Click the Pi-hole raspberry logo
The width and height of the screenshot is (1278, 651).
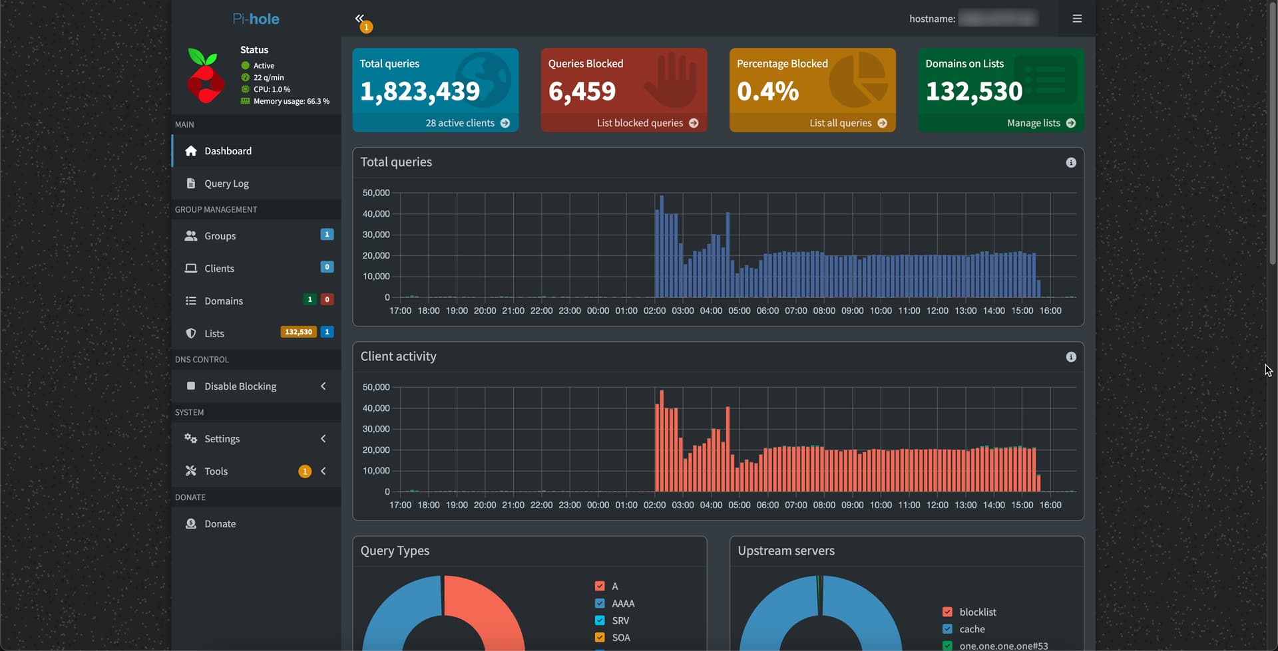(x=205, y=76)
